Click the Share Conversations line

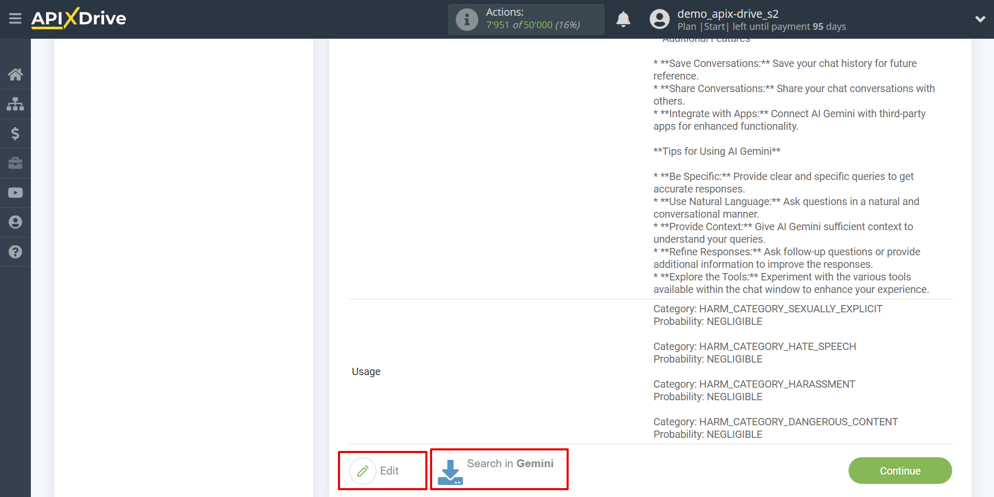[x=794, y=95]
